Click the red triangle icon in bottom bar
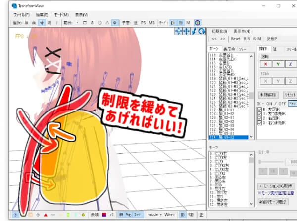 coord(46,215)
